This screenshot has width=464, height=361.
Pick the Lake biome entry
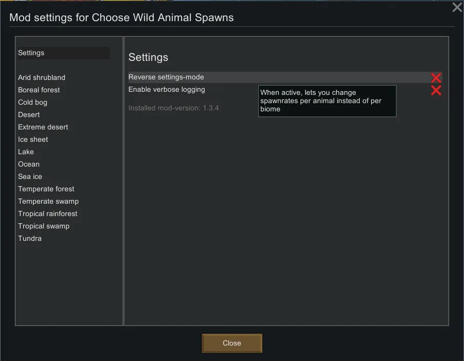[x=26, y=152]
